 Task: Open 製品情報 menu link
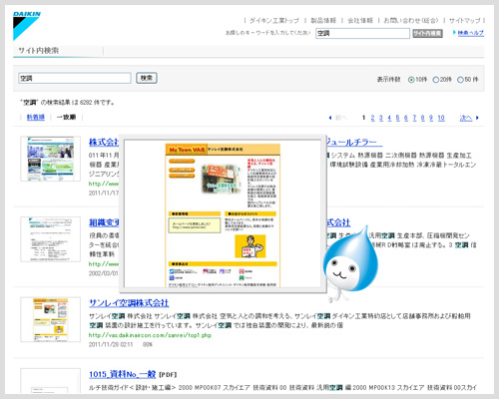click(323, 21)
